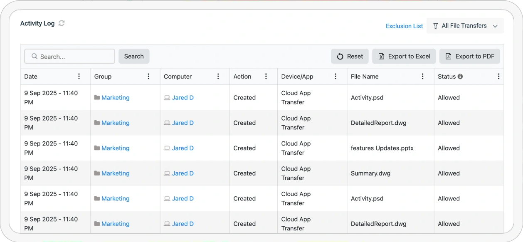The width and height of the screenshot is (523, 242).
Task: Expand the All File Transfers filter dropdown
Action: point(465,26)
